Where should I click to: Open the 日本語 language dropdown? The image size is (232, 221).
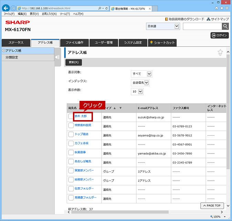pos(163,26)
